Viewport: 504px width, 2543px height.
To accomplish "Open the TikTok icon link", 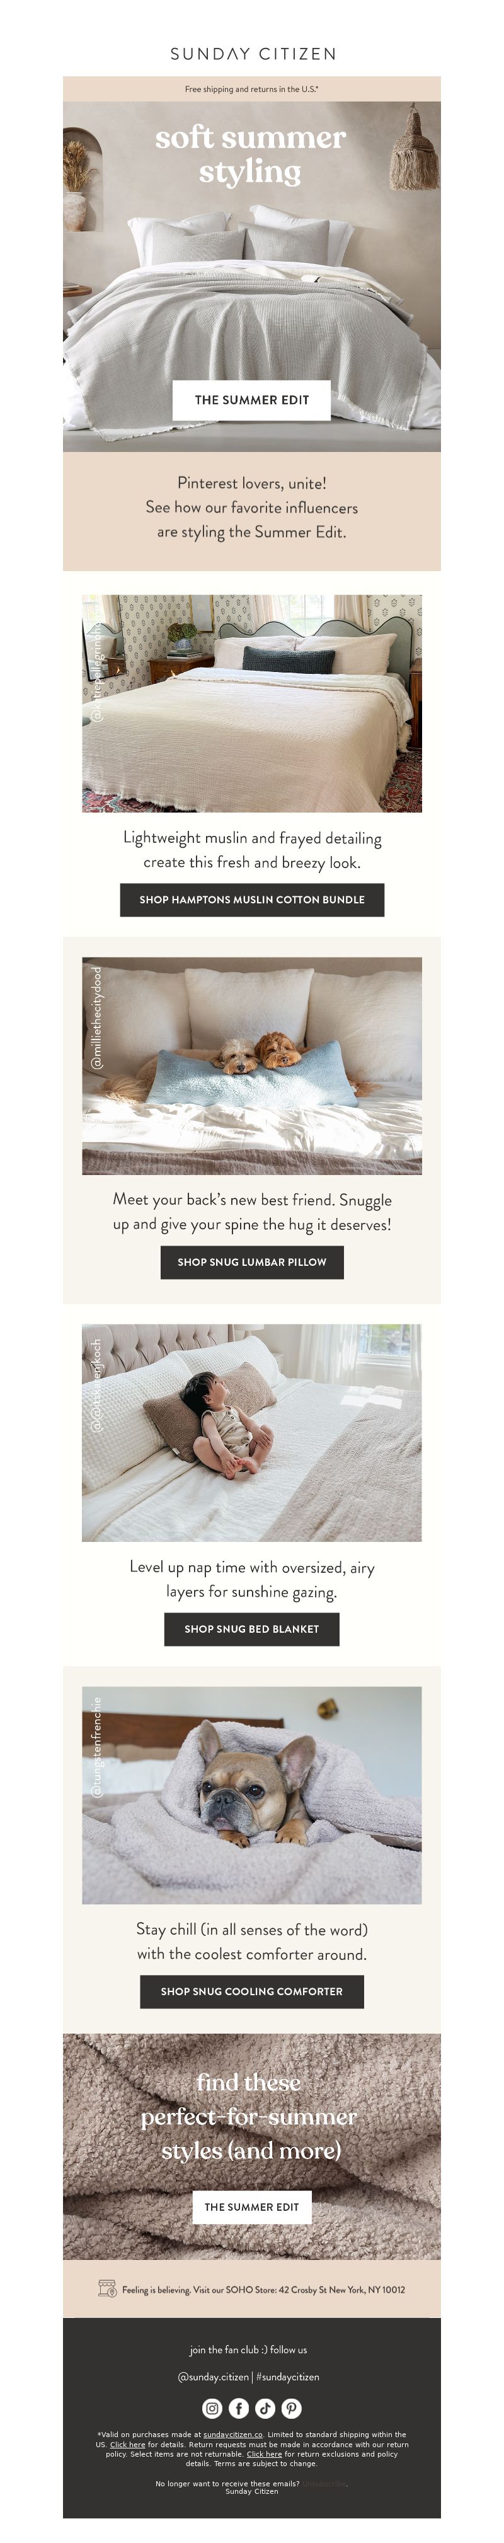I will click(265, 2407).
